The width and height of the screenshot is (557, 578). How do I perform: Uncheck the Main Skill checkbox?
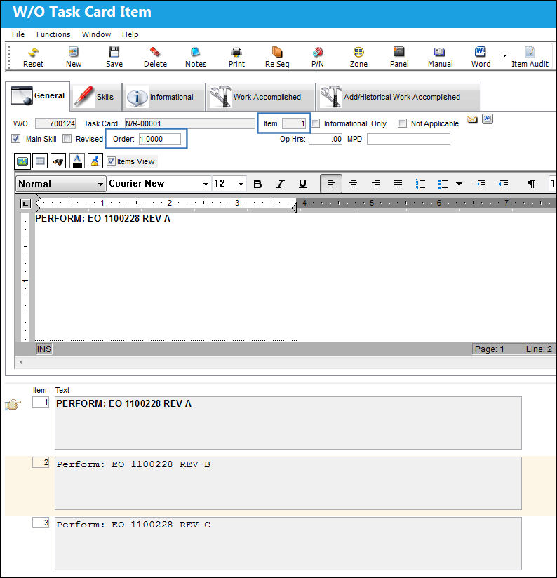coord(15,139)
